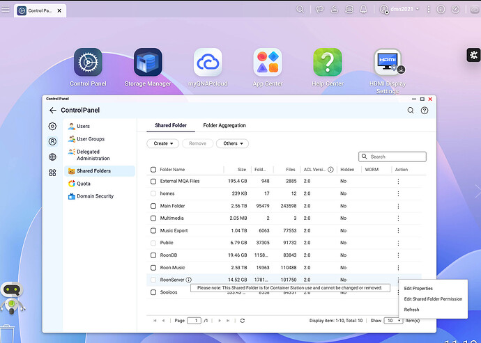Image resolution: width=481 pixels, height=343 pixels.
Task: Check the RoonDB folder checkbox
Action: [153, 255]
